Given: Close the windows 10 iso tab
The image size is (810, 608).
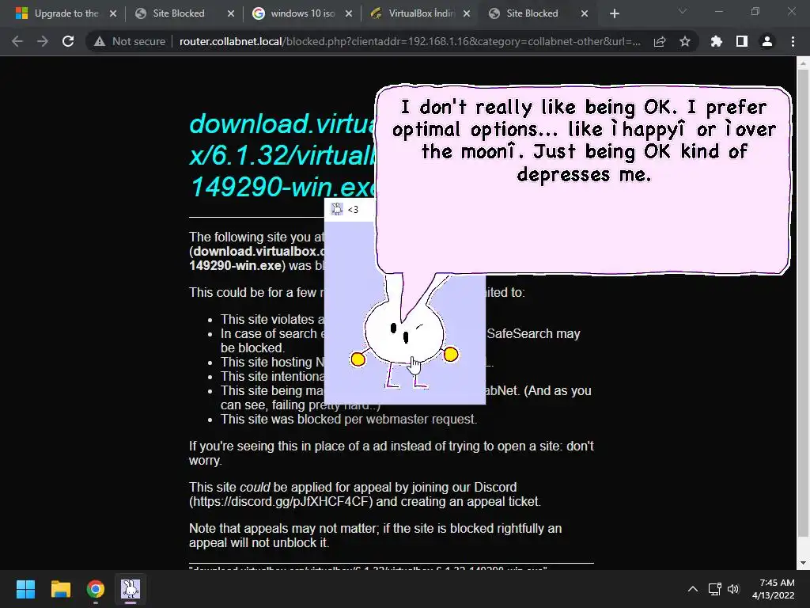Looking at the screenshot, I should (349, 13).
